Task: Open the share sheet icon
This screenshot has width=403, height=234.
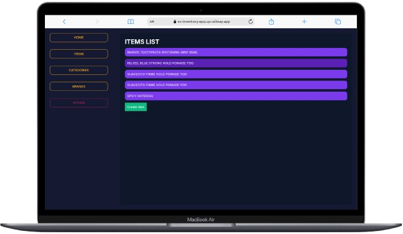Action: (271, 21)
